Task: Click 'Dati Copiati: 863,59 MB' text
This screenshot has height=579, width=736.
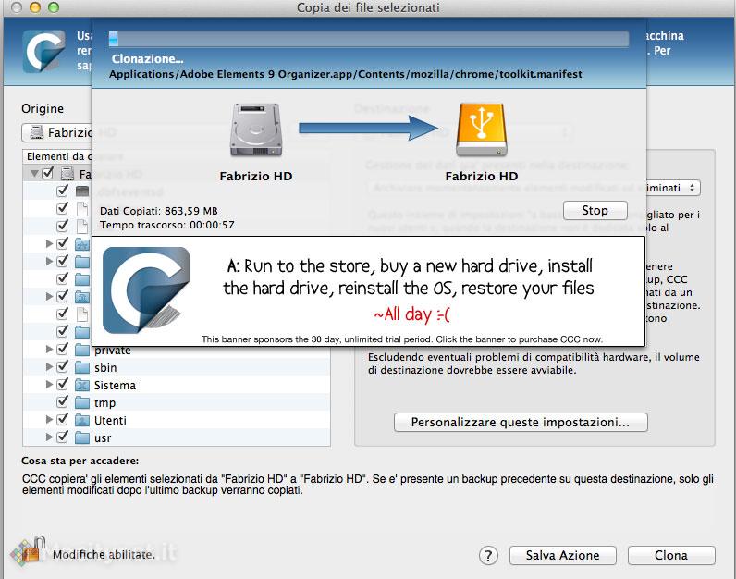Action: (x=159, y=211)
